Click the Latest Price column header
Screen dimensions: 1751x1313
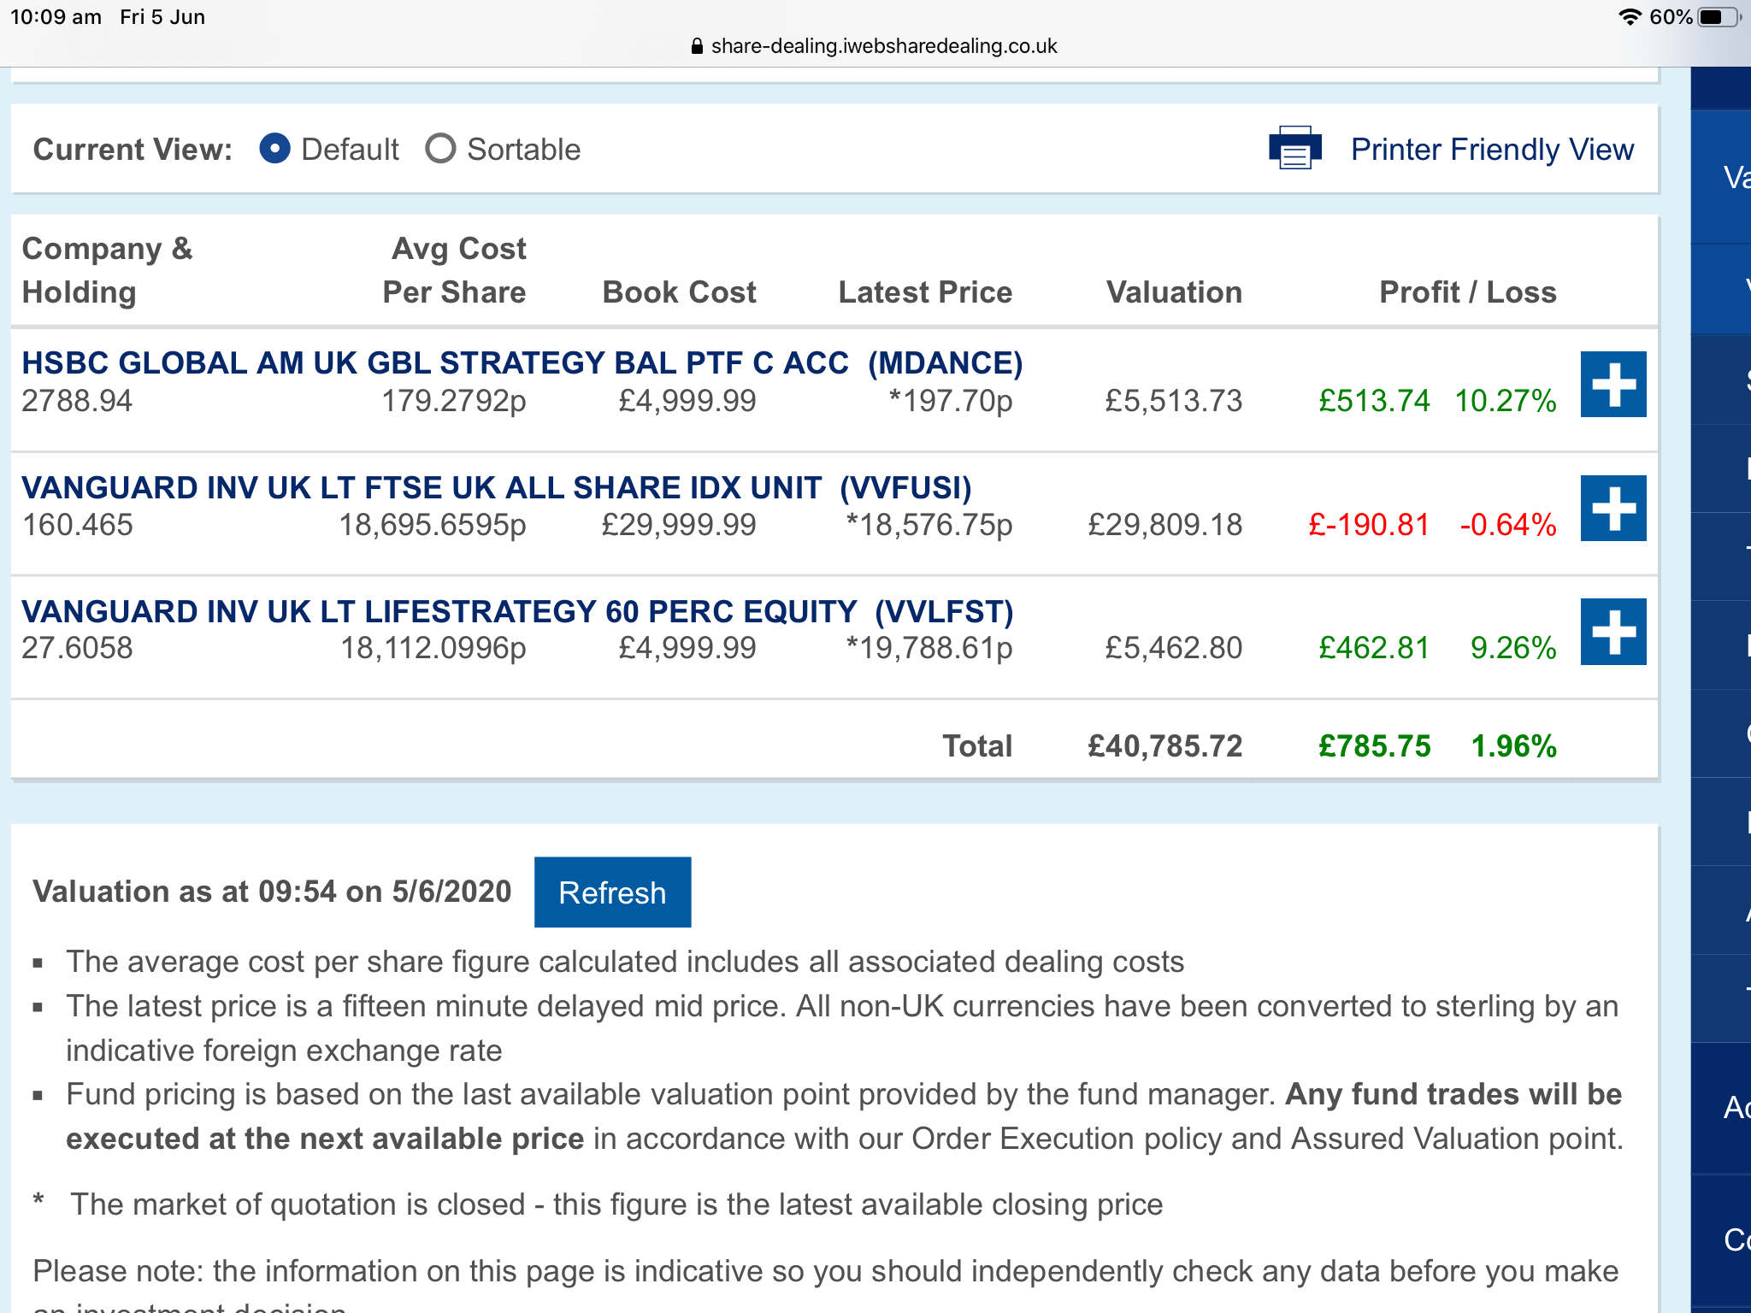pos(925,292)
